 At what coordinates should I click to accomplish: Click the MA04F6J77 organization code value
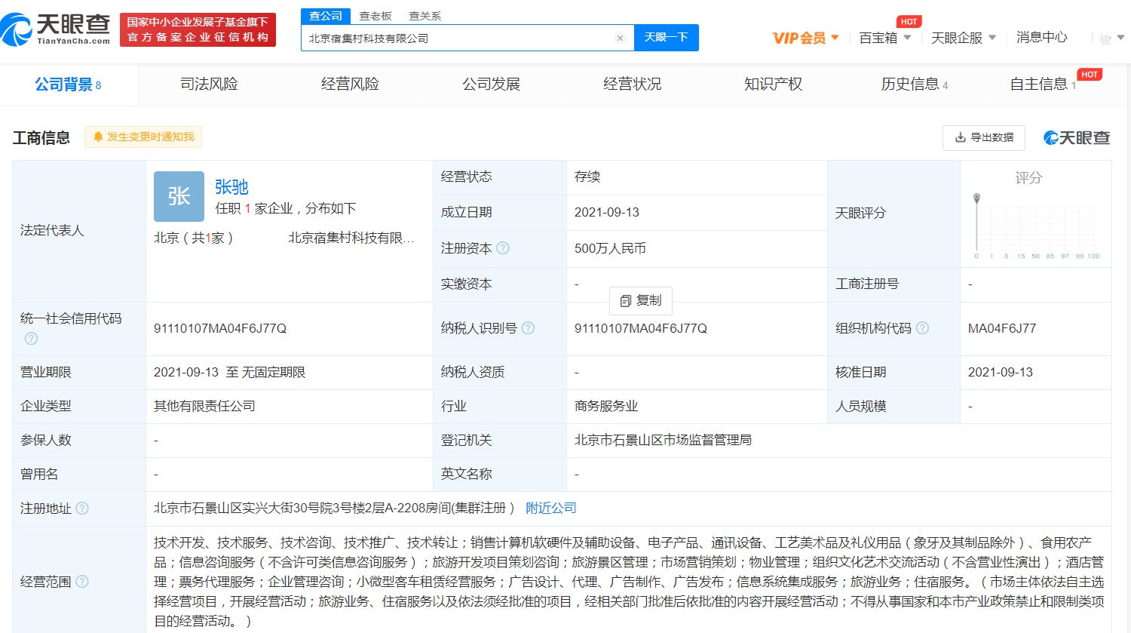[x=1002, y=329]
